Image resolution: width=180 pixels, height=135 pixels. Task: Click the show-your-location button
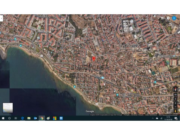tap(175, 99)
